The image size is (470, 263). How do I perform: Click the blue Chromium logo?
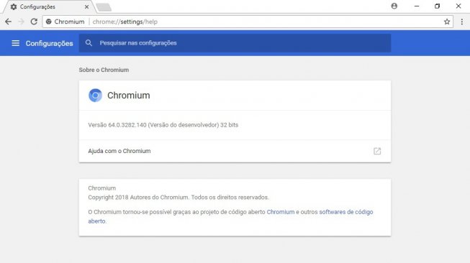95,95
